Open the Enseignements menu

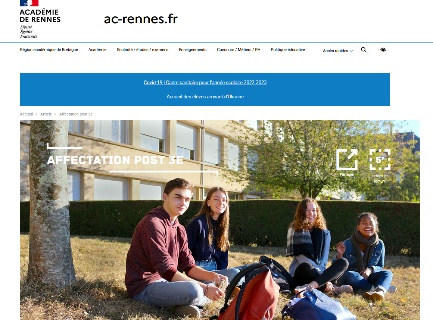[x=193, y=50]
